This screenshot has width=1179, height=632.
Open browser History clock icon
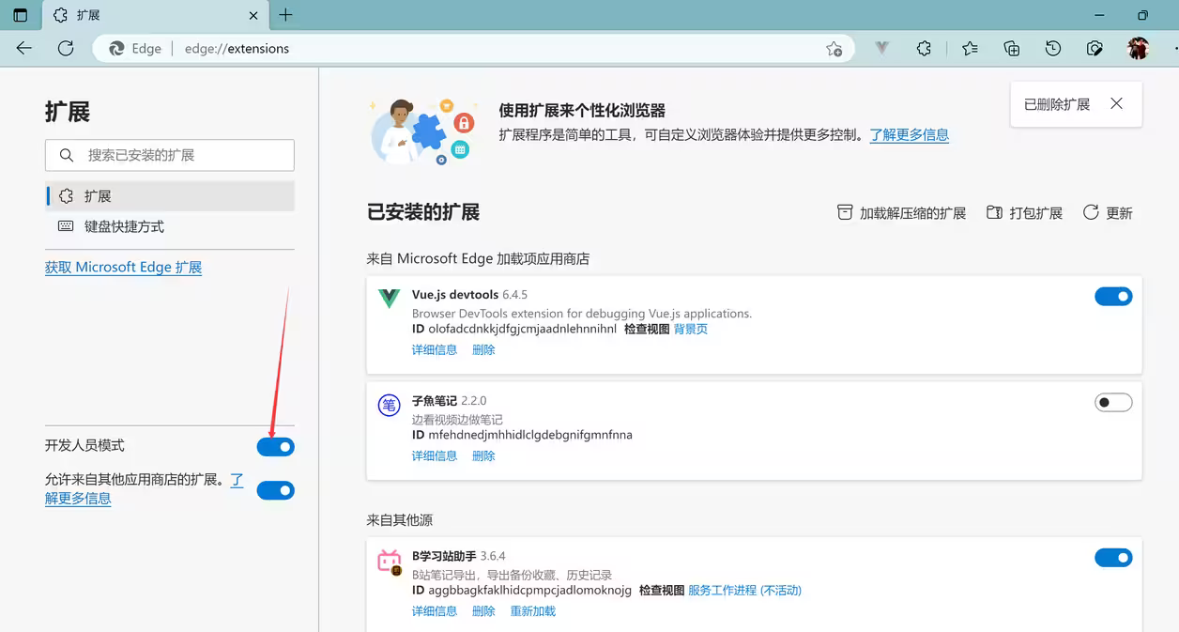[1053, 49]
